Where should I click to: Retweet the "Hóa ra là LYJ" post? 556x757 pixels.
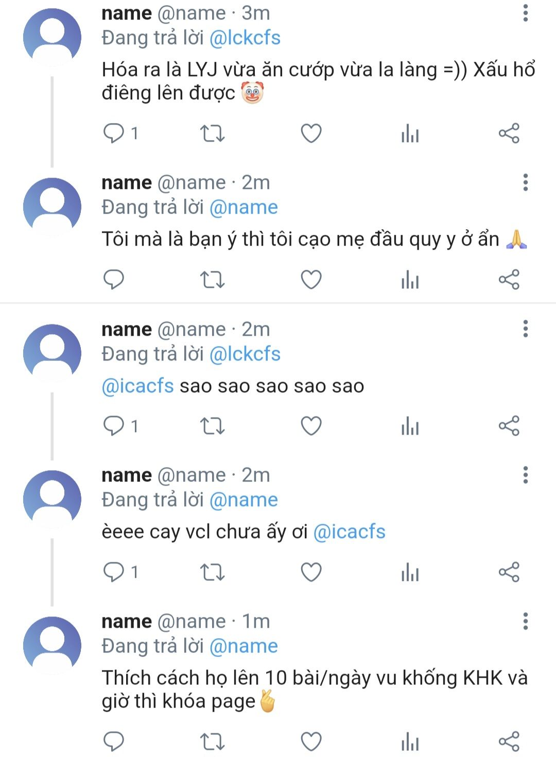[212, 134]
